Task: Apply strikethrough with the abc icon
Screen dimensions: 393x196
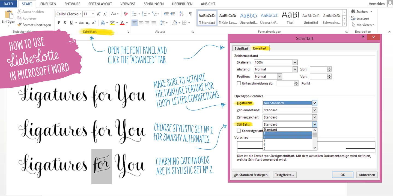Action: (81, 23)
